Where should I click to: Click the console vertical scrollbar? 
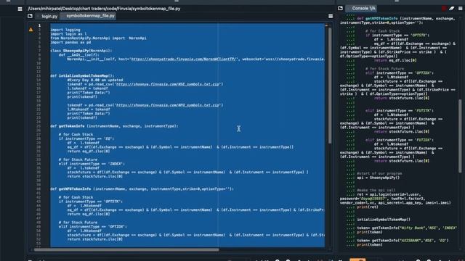coord(460,136)
